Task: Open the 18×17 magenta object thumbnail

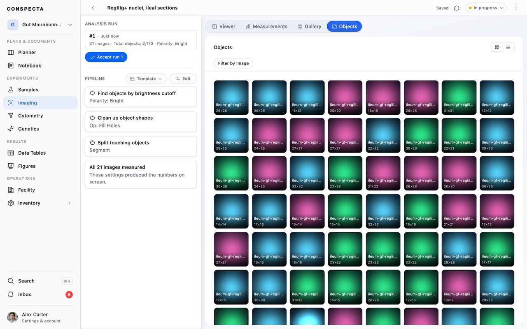Action: point(459,287)
